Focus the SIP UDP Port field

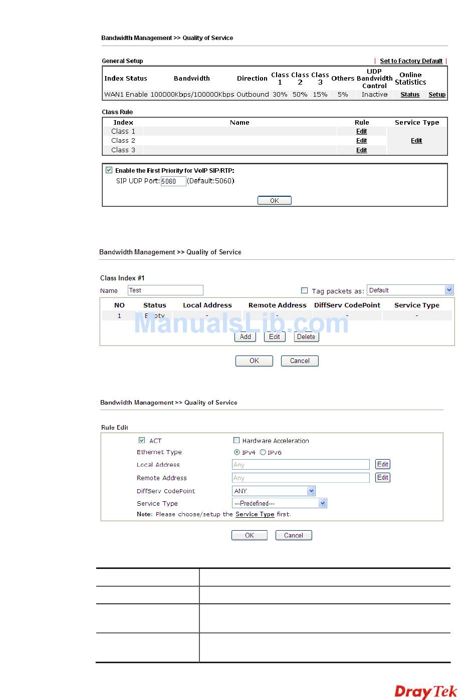click(173, 181)
